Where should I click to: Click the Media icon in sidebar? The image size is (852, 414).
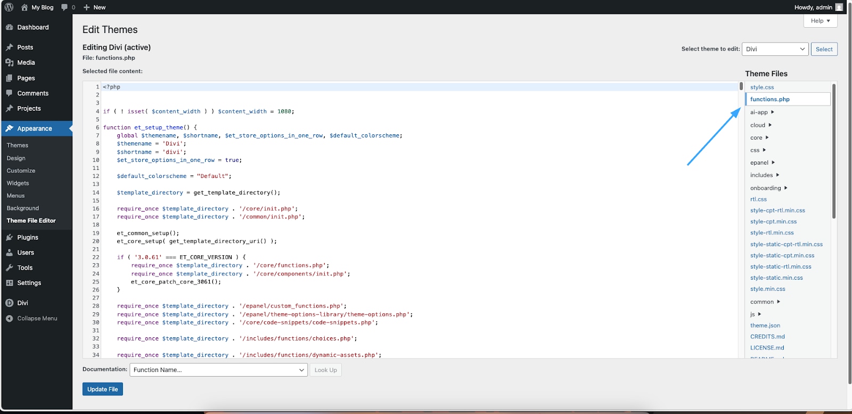pyautogui.click(x=10, y=62)
